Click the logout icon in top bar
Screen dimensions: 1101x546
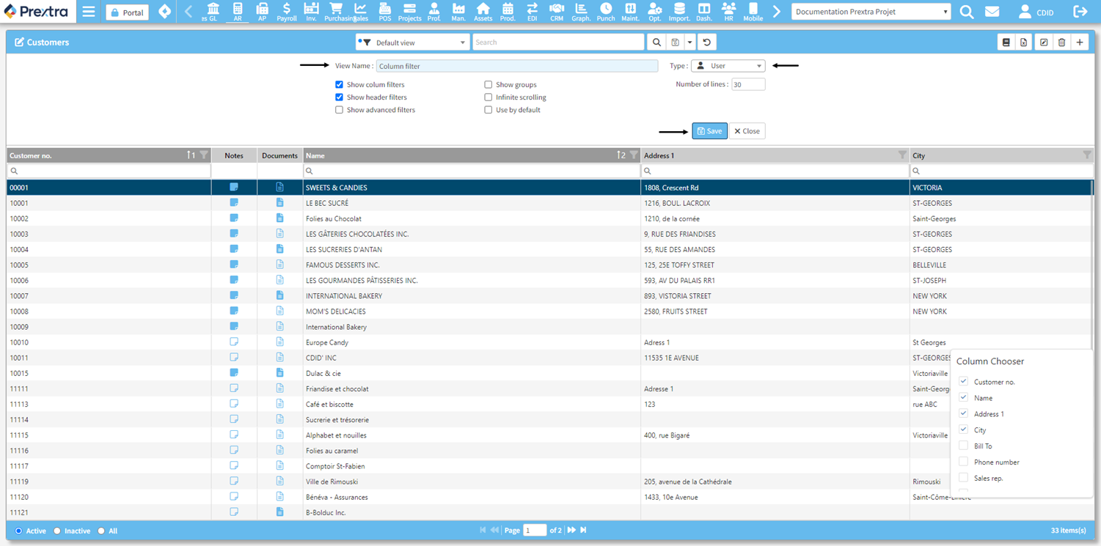click(x=1080, y=12)
